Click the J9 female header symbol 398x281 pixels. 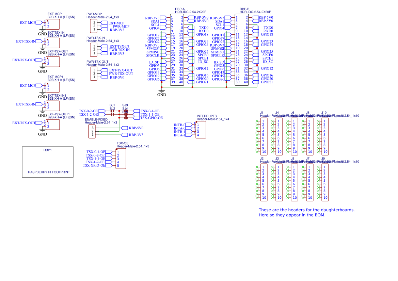point(325,183)
